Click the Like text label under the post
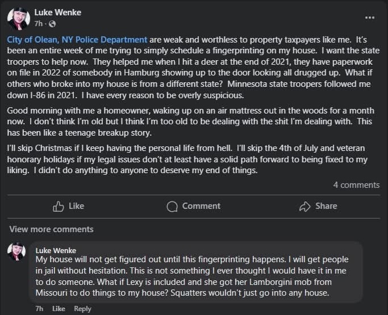This screenshot has width=388, height=315. click(x=77, y=206)
